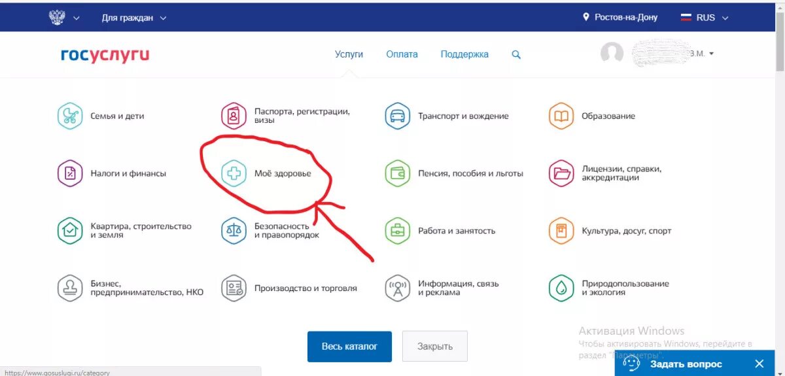Select the Моё здоровье cross icon
Viewport: 785px width, 376px height.
tap(234, 173)
